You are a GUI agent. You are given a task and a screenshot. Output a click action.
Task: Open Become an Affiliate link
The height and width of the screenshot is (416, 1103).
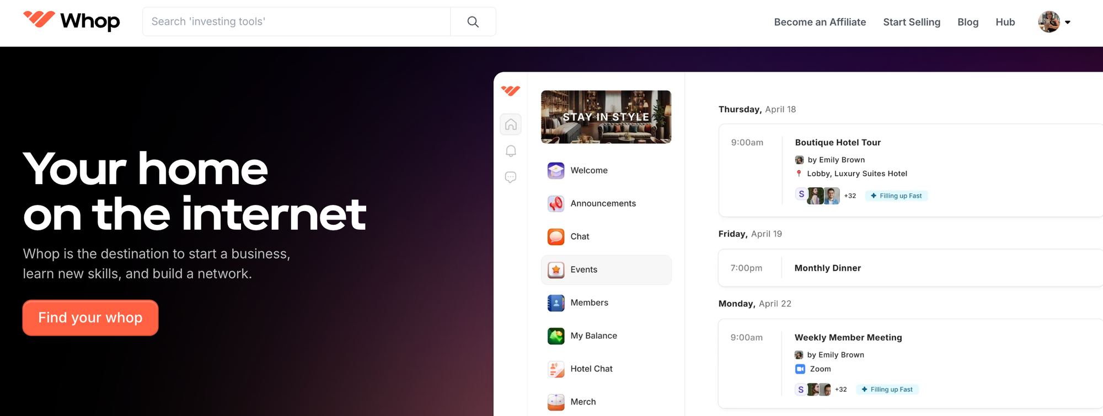click(820, 22)
